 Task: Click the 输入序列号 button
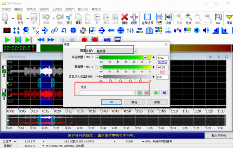219,135
